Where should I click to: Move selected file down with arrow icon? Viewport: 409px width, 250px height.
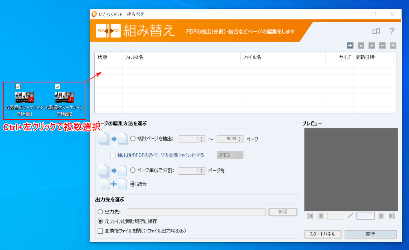(371, 46)
